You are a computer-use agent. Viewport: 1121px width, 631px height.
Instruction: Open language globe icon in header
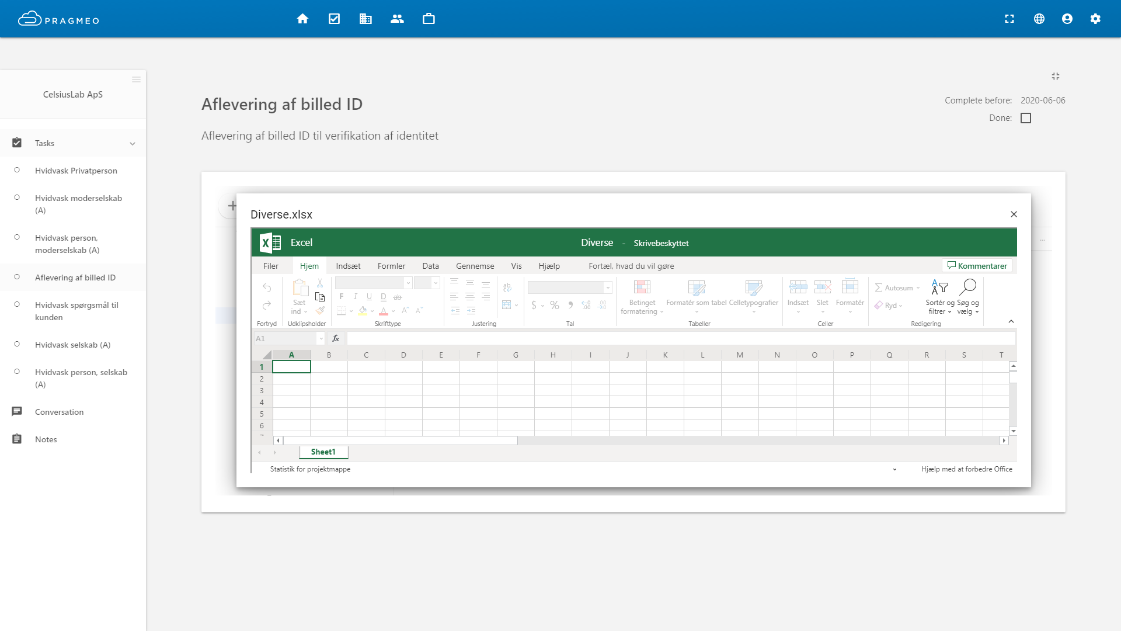coord(1039,19)
